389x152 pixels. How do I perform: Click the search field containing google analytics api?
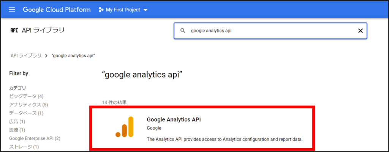click(x=266, y=31)
